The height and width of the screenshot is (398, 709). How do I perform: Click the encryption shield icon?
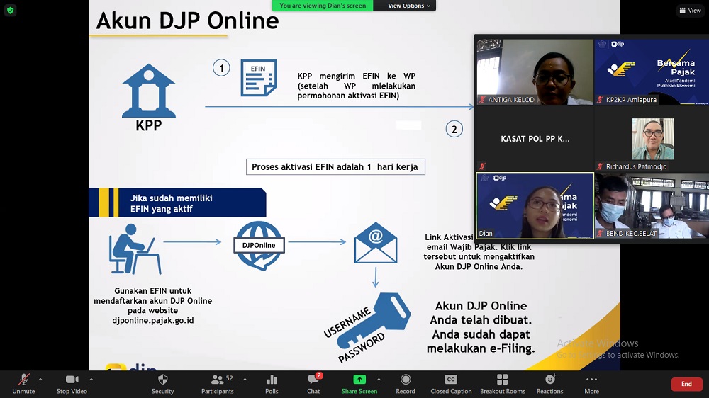coord(10,11)
